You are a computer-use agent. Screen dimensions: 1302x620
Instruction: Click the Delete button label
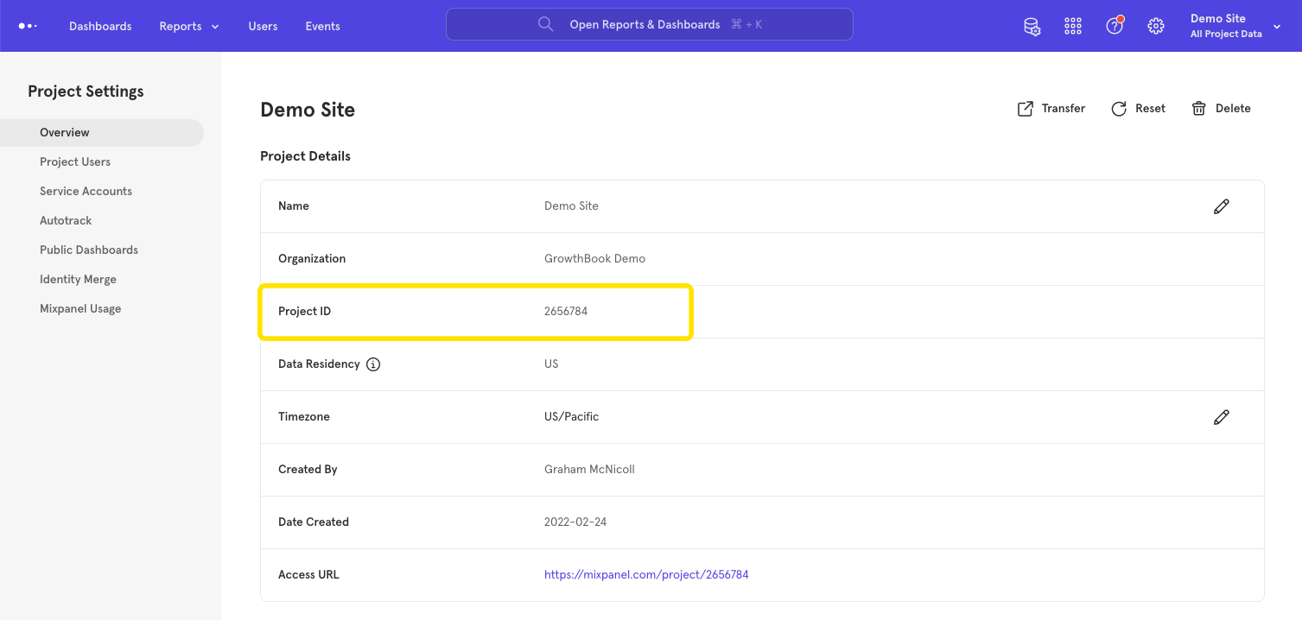point(1233,108)
